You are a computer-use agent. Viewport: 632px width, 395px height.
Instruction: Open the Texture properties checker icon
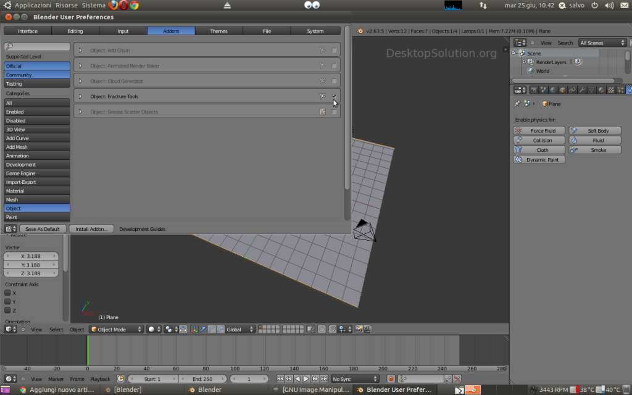611,90
